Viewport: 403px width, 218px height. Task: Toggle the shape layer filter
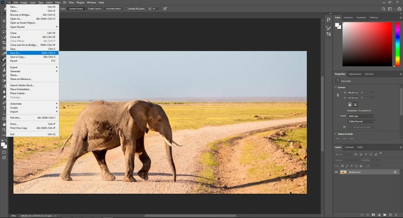click(x=371, y=154)
